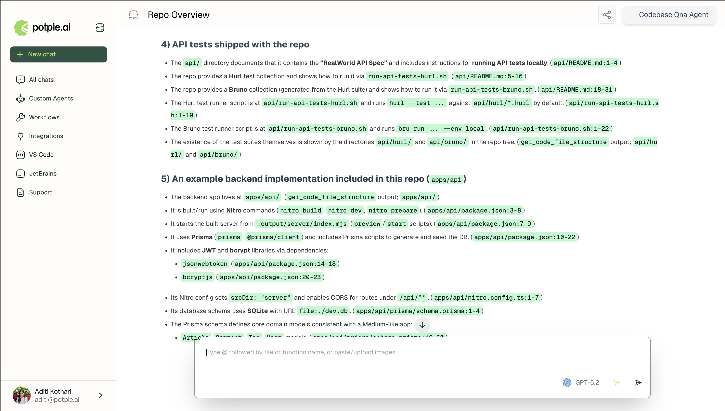Share the Repo Overview conversation
This screenshot has height=411, width=725.
[607, 14]
